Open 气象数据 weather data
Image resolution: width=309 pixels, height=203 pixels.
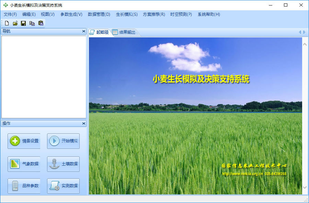point(24,164)
